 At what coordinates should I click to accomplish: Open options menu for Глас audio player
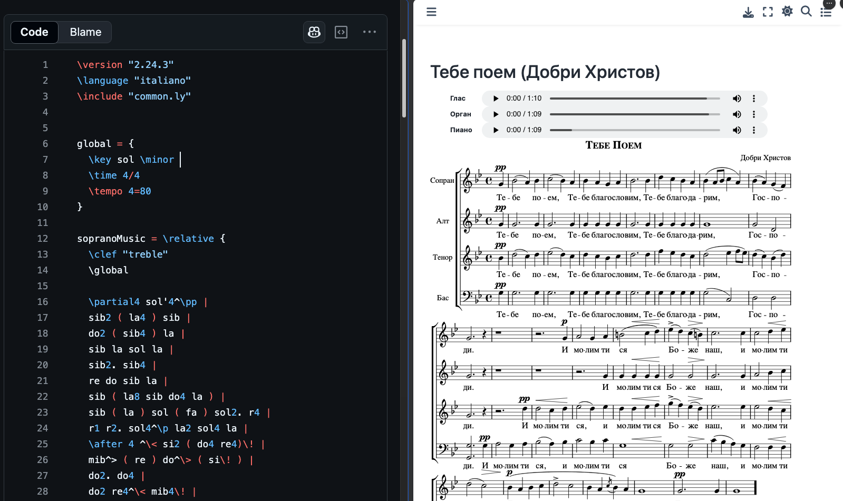(754, 99)
